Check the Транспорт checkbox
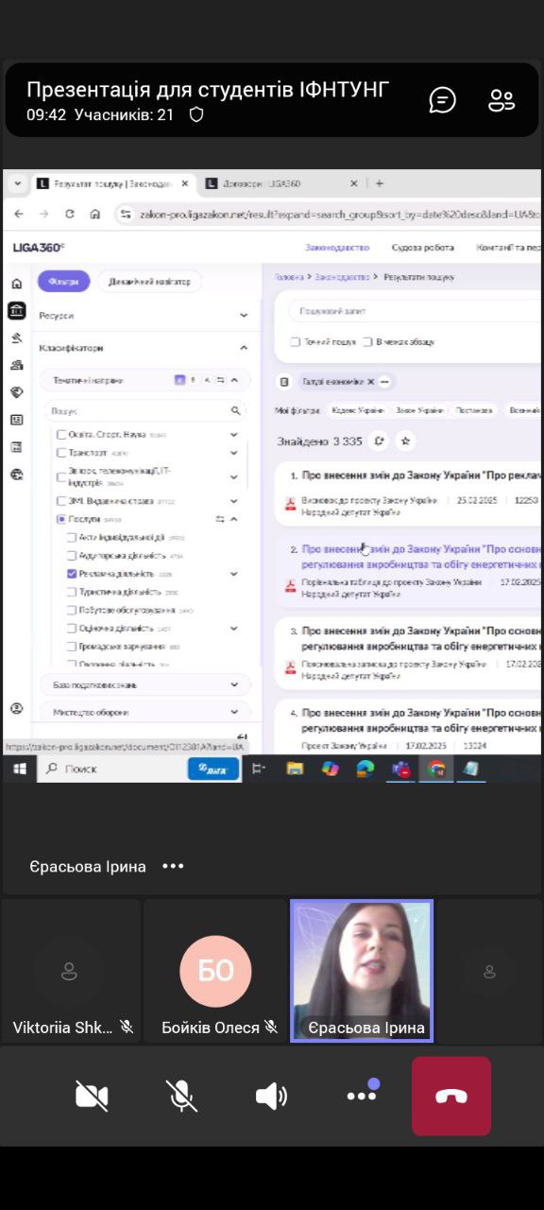Screen dimensions: 544x1210 pyautogui.click(x=61, y=453)
